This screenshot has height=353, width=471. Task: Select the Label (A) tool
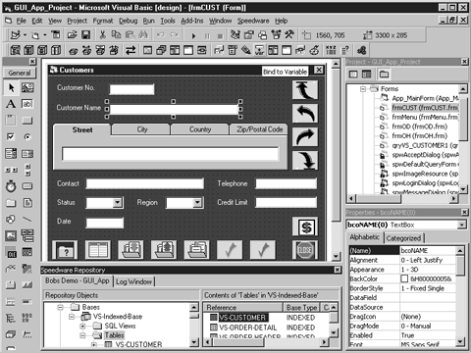pos(11,104)
